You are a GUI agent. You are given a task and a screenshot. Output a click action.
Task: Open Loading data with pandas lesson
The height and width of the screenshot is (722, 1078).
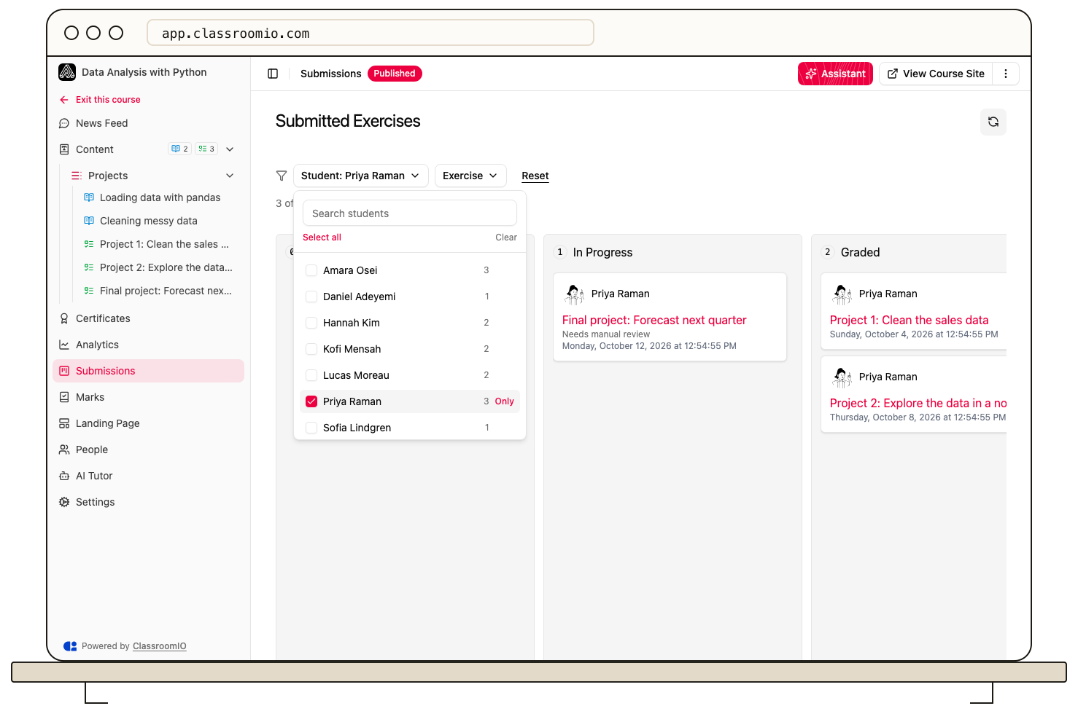[x=159, y=197]
